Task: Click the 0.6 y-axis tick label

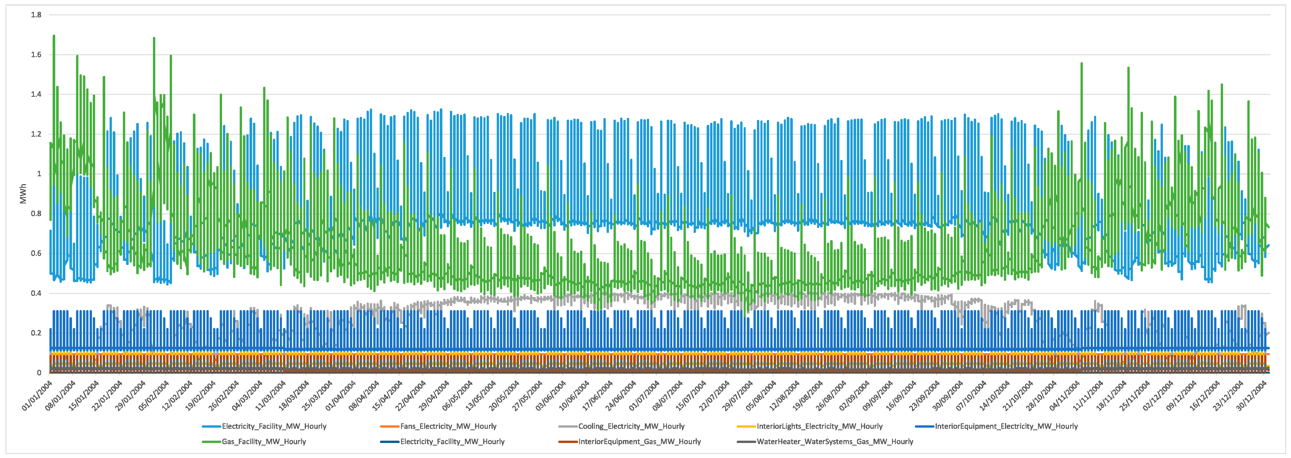Action: (x=36, y=253)
